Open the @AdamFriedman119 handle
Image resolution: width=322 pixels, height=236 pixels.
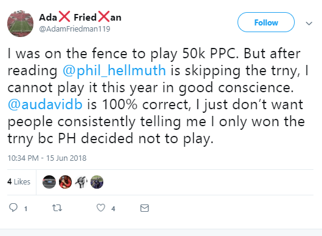[x=75, y=29]
